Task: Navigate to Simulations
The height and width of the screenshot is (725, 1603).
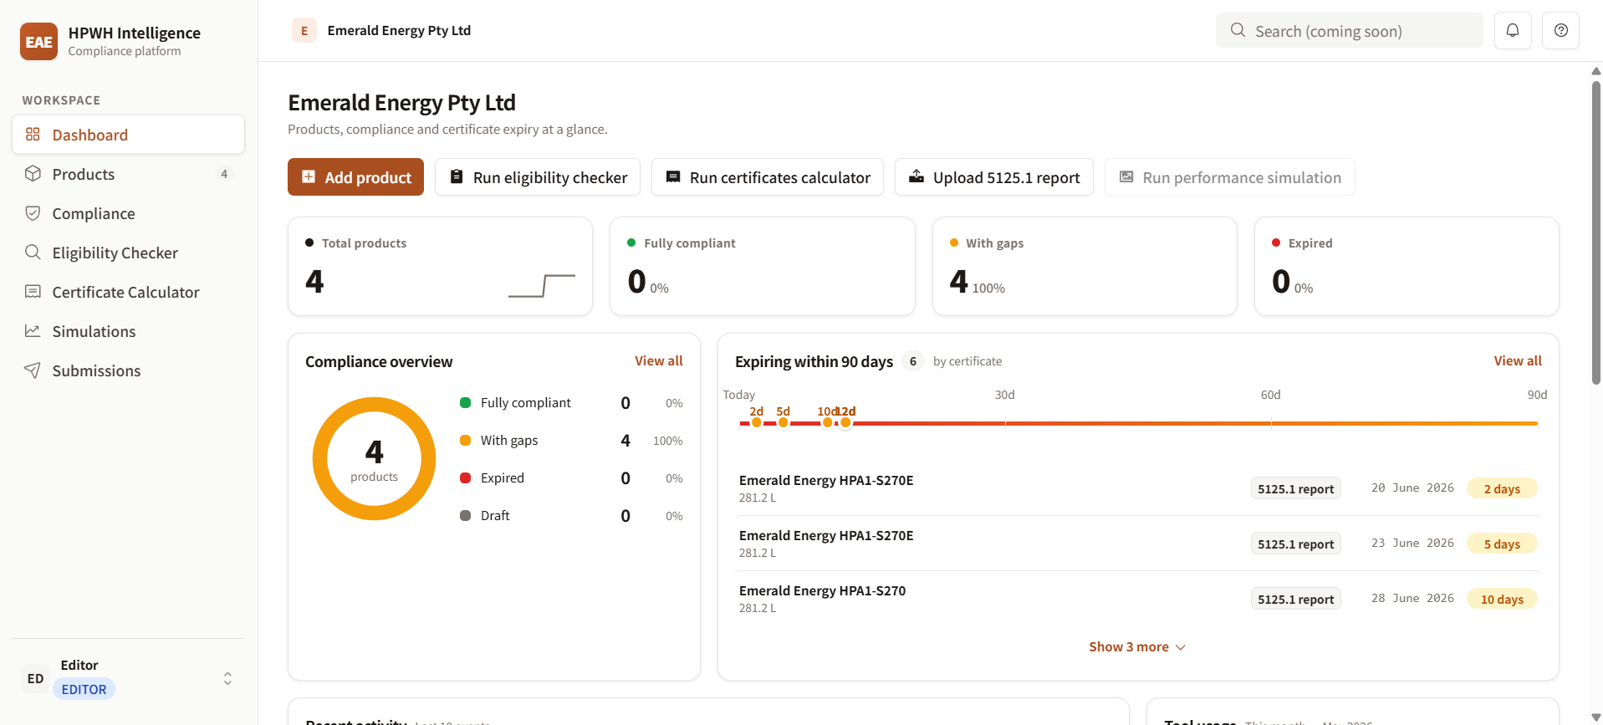Action: click(128, 331)
